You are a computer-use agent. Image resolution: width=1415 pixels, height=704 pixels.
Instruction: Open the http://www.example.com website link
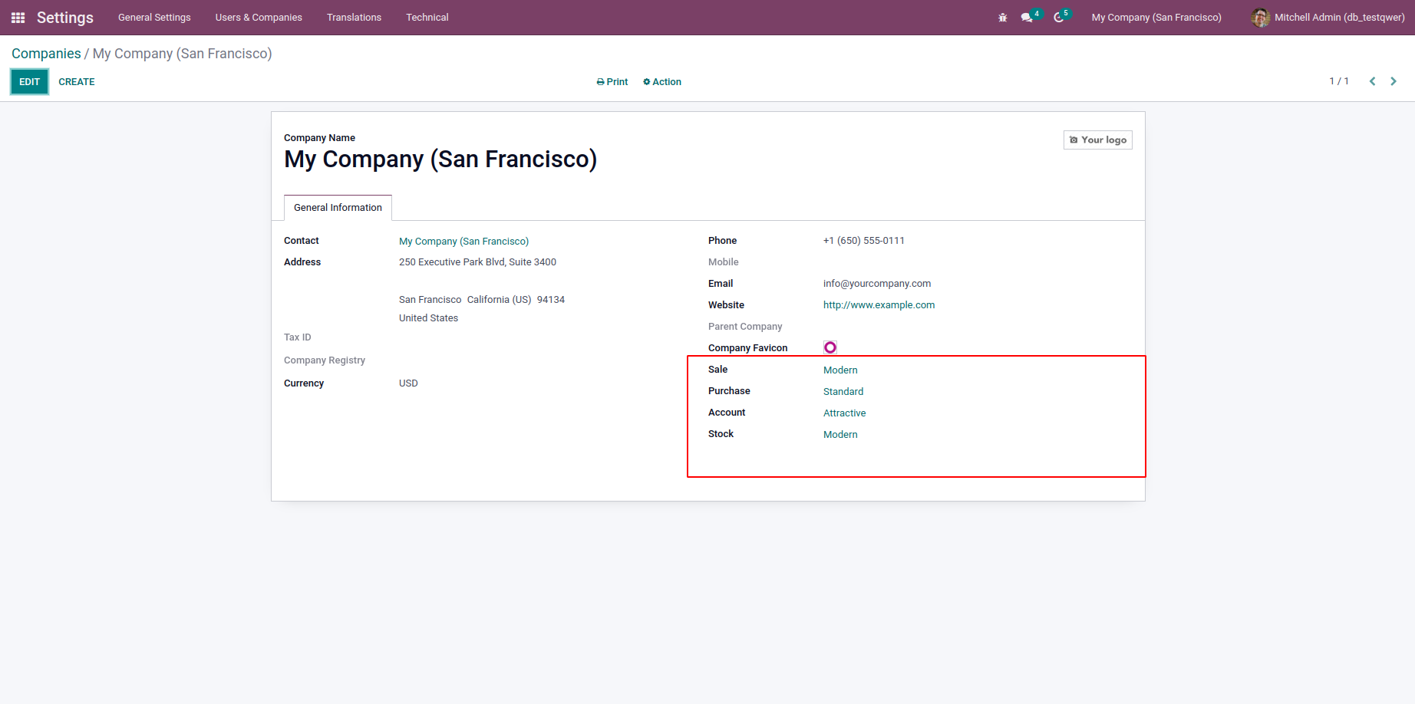click(x=879, y=305)
